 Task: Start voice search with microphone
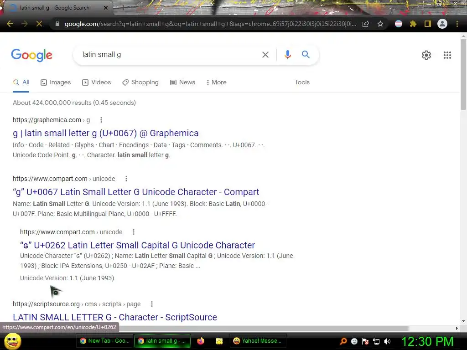click(x=288, y=55)
